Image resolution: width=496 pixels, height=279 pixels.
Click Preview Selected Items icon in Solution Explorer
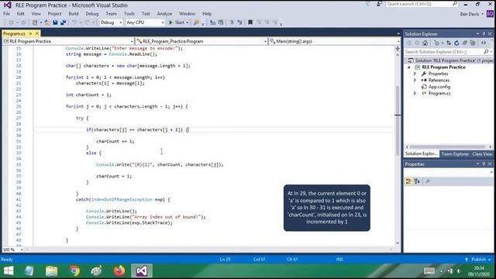[x=484, y=43]
